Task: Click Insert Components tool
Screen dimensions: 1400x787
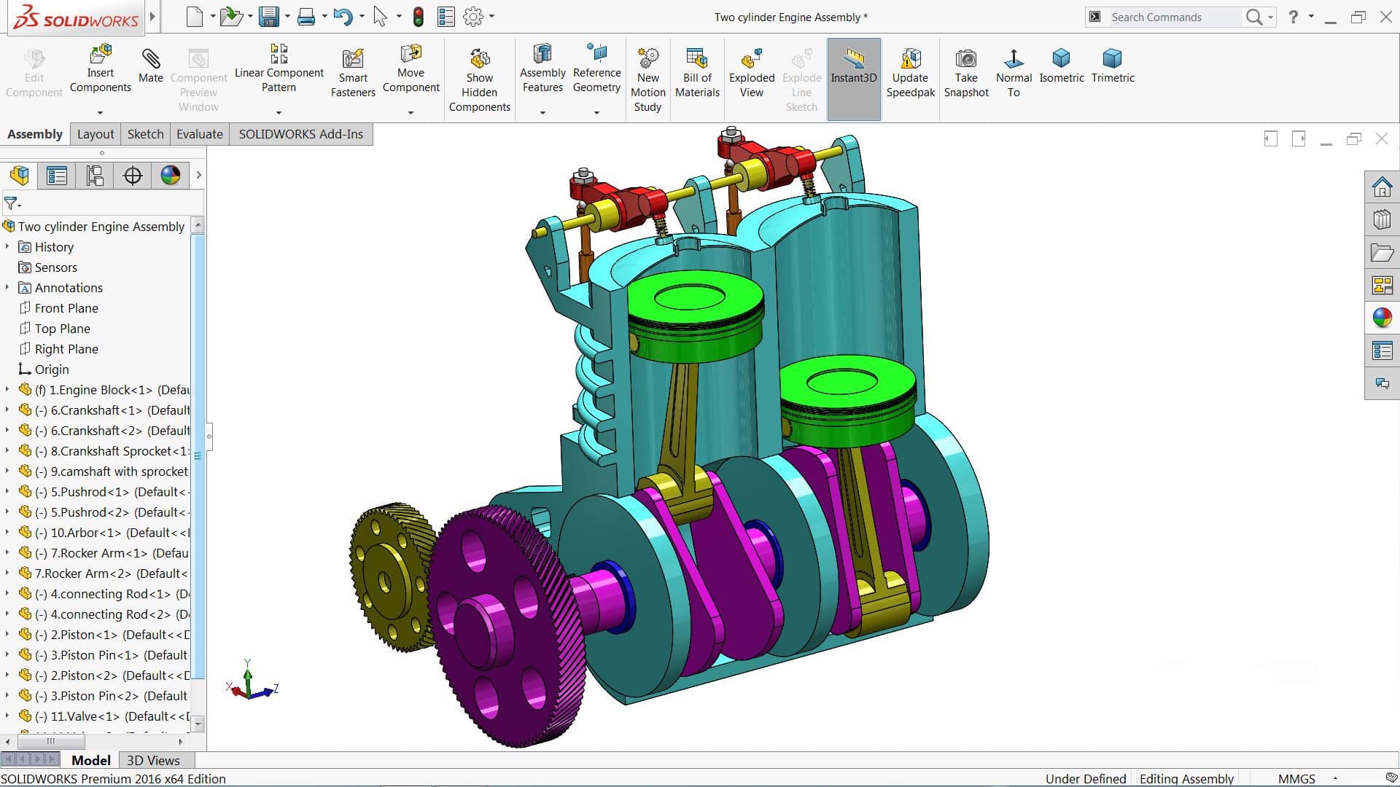Action: tap(101, 69)
